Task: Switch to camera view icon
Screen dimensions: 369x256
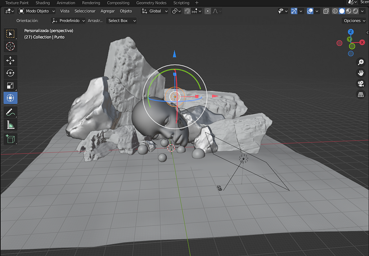Action: 360,84
